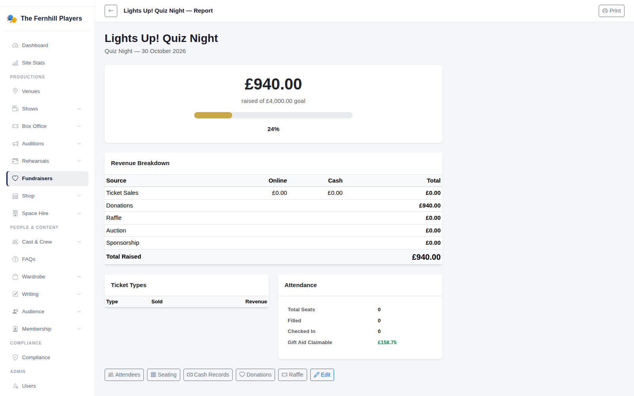Click the Shop storefront icon
Image resolution: width=634 pixels, height=396 pixels.
coord(15,196)
